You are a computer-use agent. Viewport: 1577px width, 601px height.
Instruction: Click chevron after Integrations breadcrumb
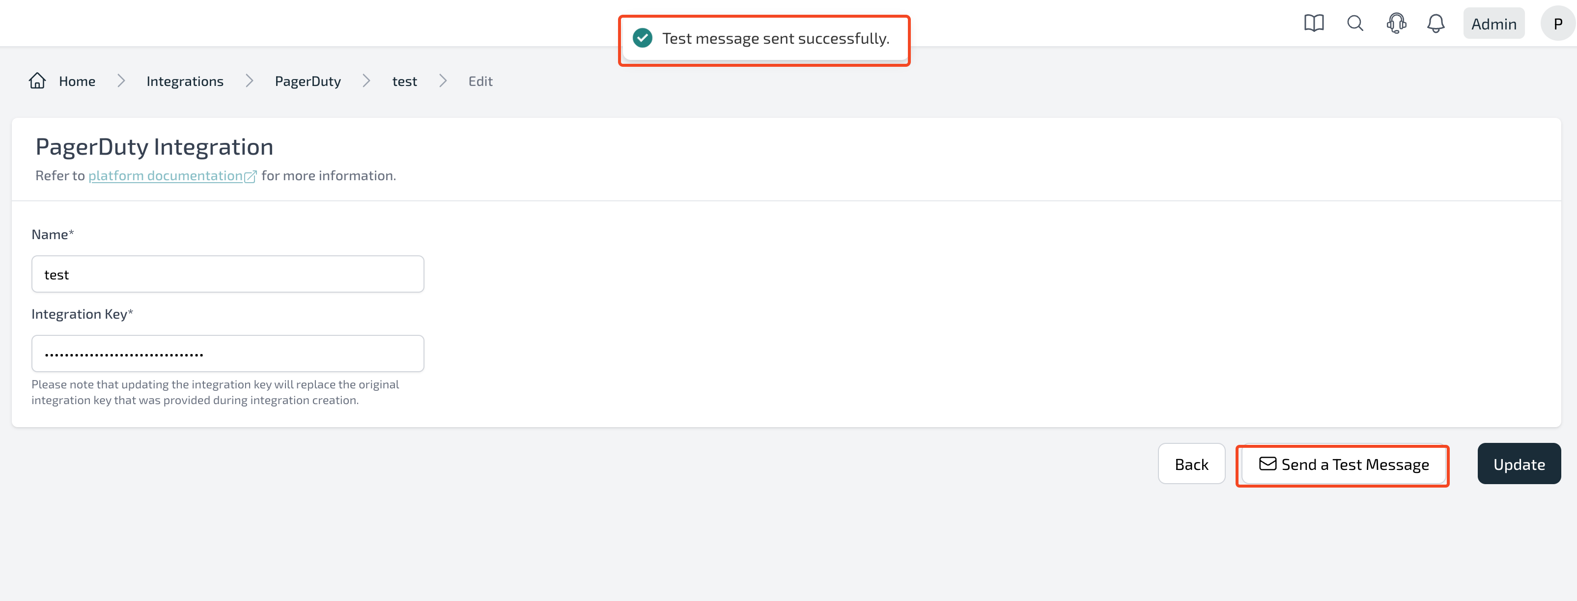249,81
